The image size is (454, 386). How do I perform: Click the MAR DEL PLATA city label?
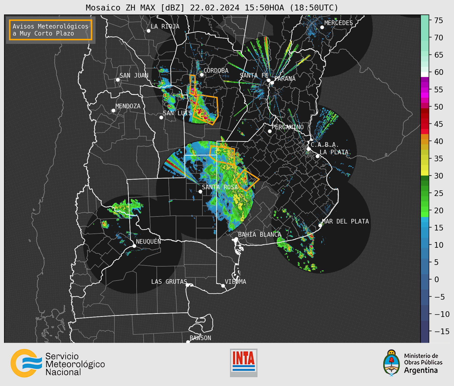(x=345, y=221)
